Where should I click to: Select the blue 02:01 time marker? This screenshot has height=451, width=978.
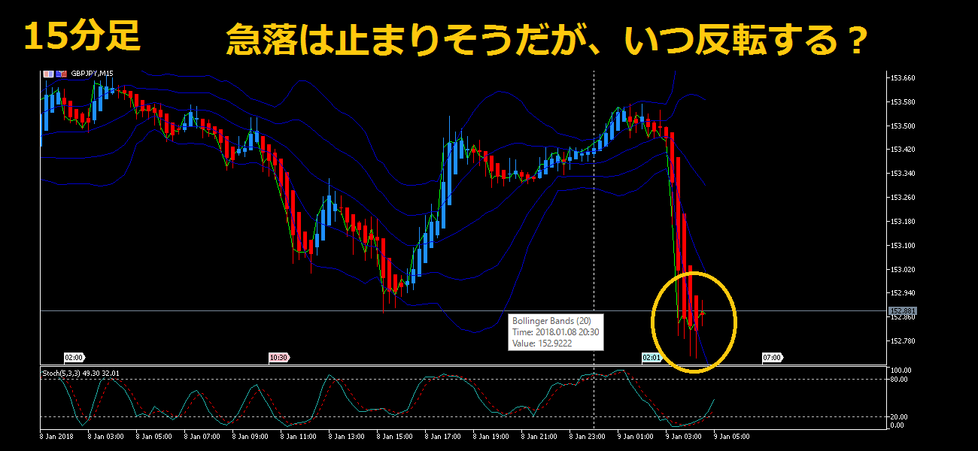pos(651,358)
